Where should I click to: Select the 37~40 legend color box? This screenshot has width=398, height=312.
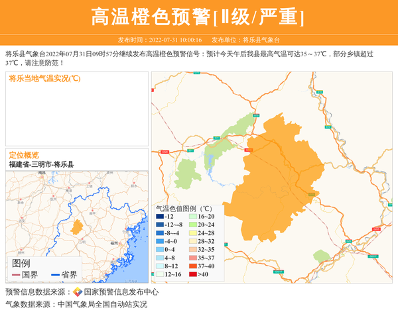tap(193, 266)
